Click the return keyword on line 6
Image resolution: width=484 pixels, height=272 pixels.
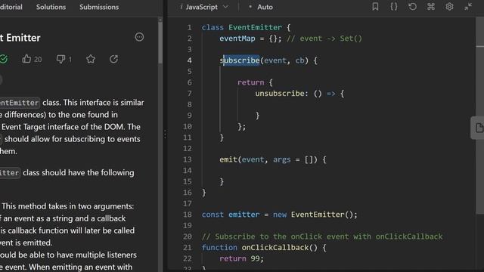click(250, 82)
